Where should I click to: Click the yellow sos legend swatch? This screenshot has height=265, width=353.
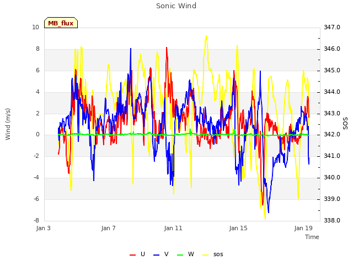pyautogui.click(x=206, y=255)
